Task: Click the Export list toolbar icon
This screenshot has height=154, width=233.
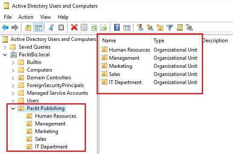Action: click(x=104, y=28)
